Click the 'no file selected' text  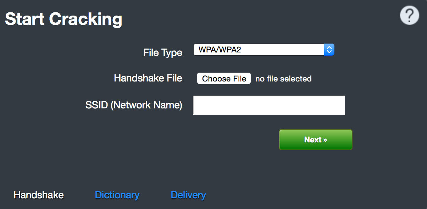(283, 78)
